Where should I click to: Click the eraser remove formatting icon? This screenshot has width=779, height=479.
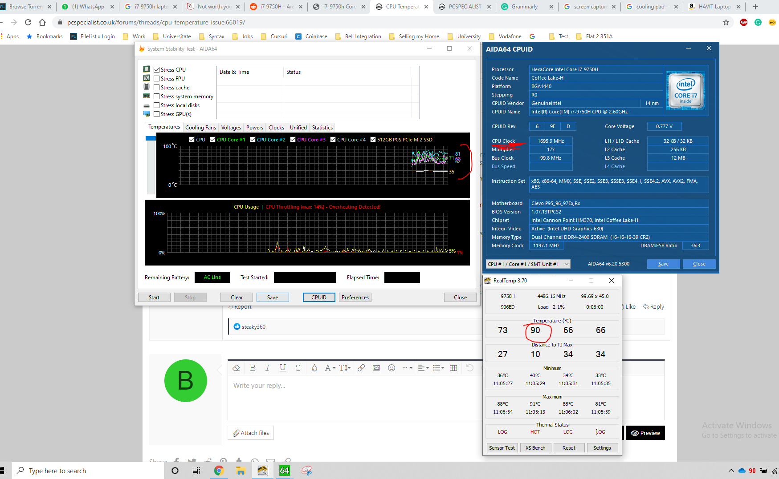coord(236,368)
